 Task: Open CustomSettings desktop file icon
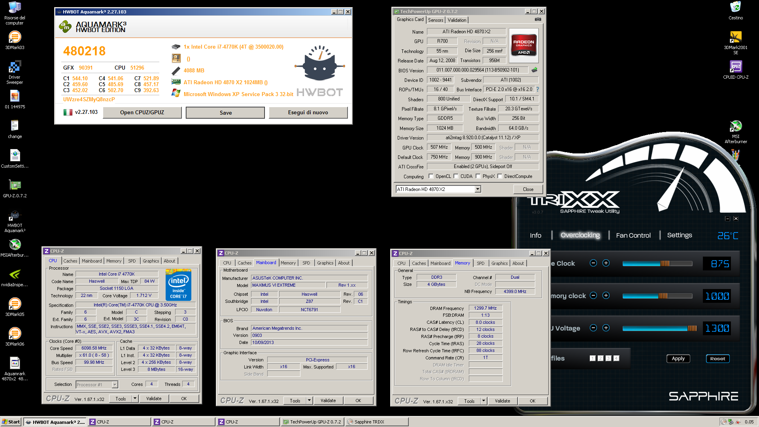[x=15, y=159]
